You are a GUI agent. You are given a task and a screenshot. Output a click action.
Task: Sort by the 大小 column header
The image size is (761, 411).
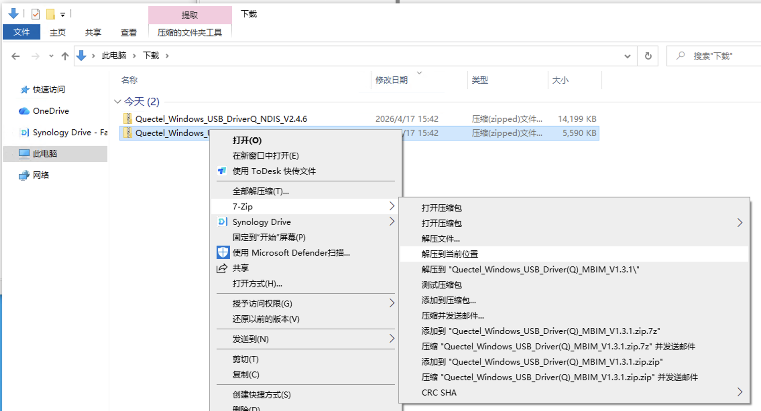point(560,80)
